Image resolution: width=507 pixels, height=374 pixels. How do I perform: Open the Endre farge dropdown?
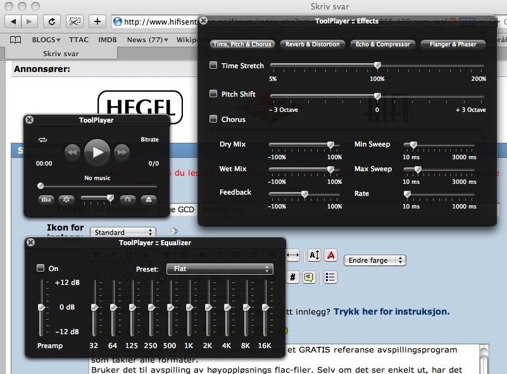pos(375,260)
